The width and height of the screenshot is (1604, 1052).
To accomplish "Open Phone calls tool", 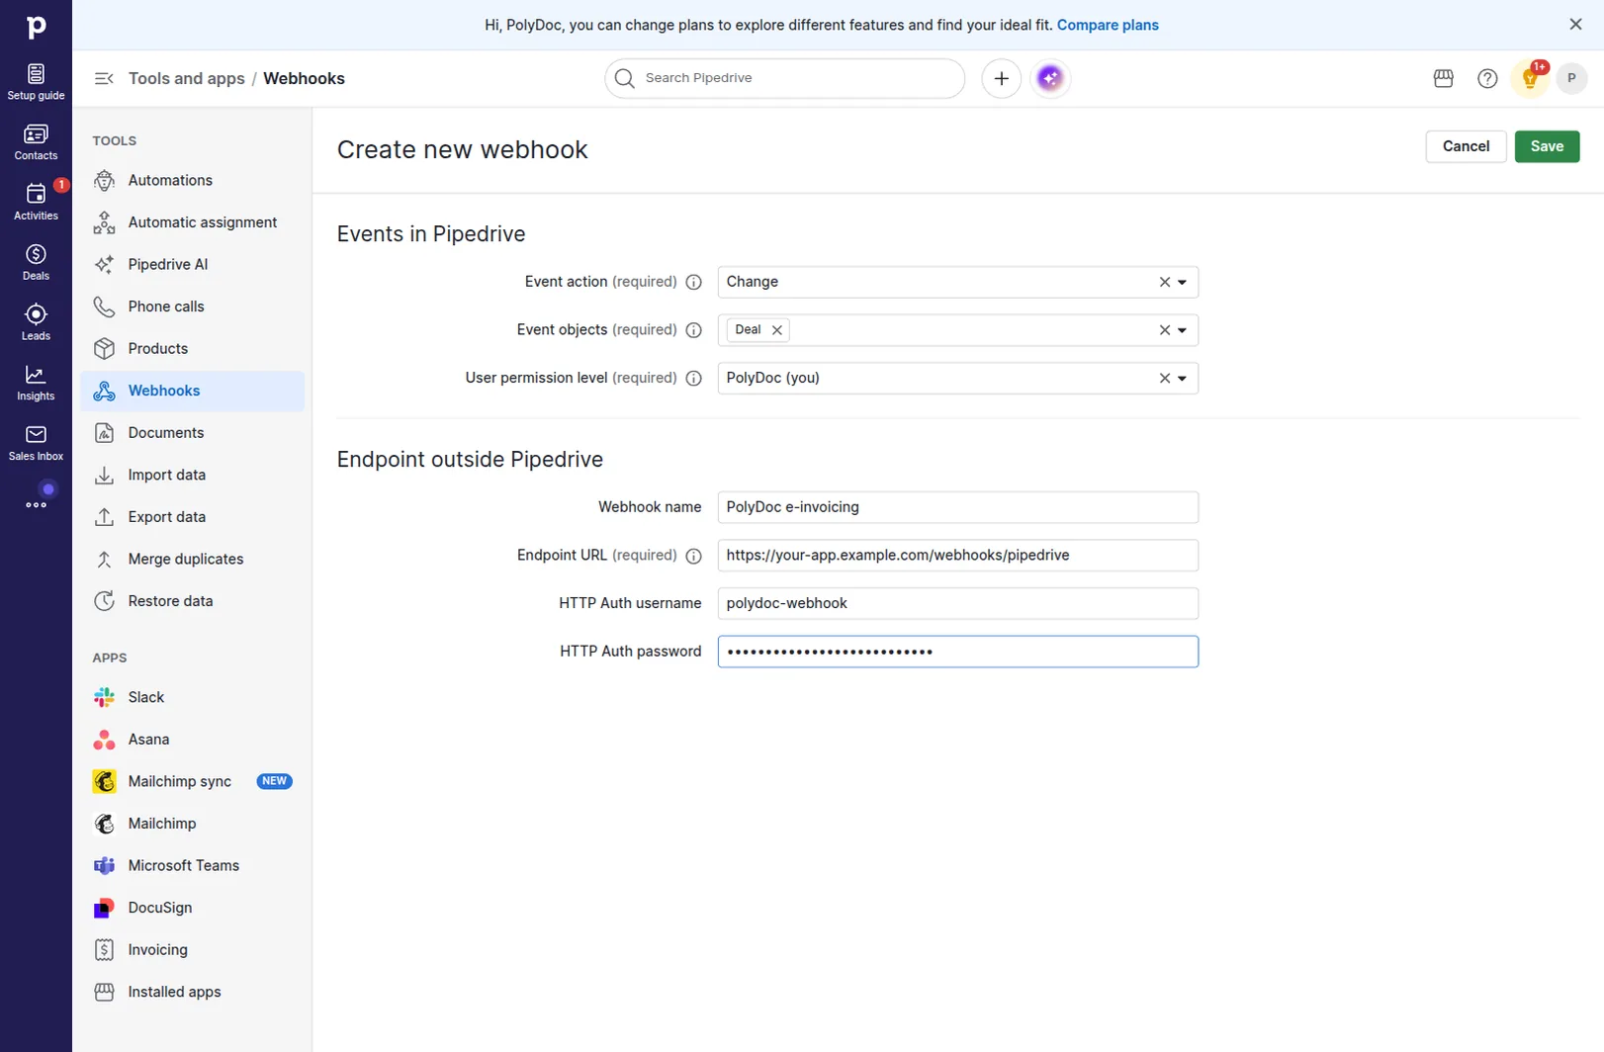I will pos(193,307).
